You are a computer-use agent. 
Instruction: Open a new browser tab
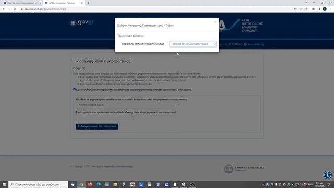pyautogui.click(x=88, y=3)
